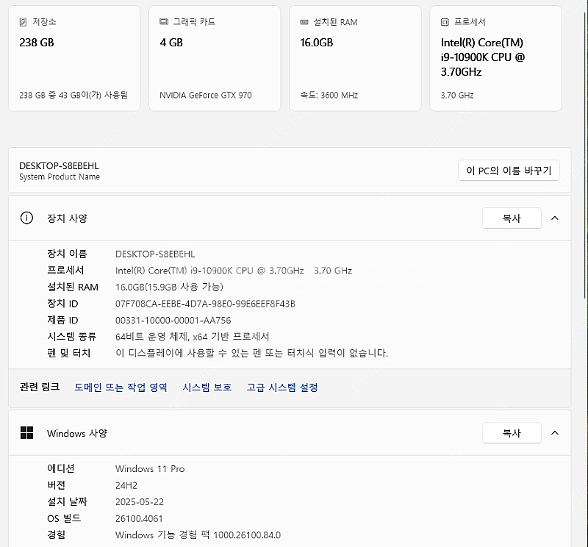Open the NVIDIA GeForce GTX 970 graphics card tile

(215, 58)
